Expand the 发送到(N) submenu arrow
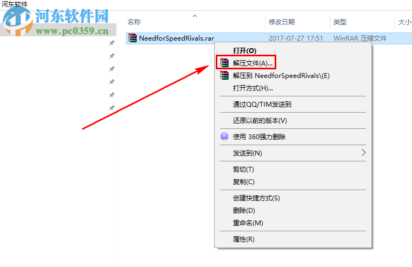The height and width of the screenshot is (267, 412). (x=363, y=153)
